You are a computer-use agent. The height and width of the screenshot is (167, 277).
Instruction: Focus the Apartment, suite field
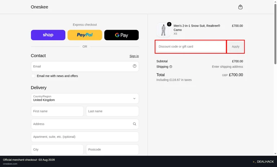pos(85,137)
